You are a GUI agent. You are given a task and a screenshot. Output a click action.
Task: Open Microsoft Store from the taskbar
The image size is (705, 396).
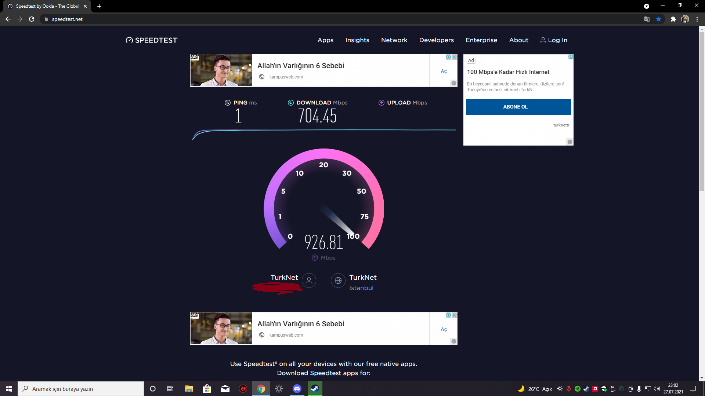pyautogui.click(x=207, y=389)
